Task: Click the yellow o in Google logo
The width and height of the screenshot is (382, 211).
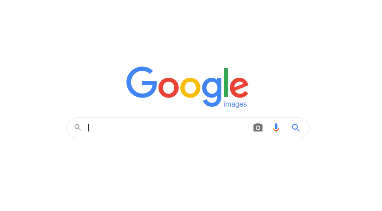Action: tap(190, 88)
